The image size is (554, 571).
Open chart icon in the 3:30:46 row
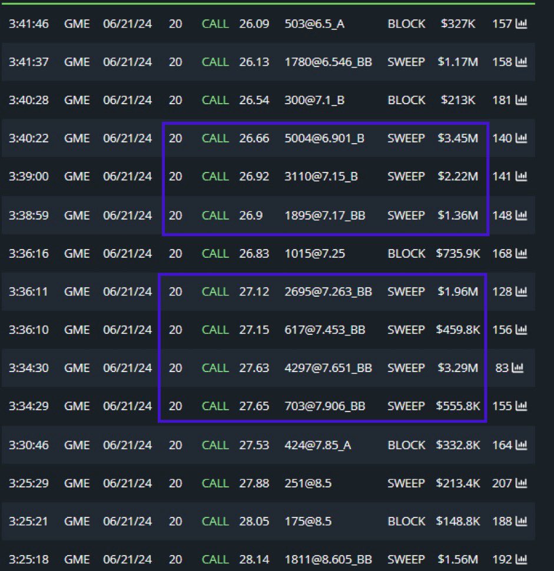pos(521,445)
